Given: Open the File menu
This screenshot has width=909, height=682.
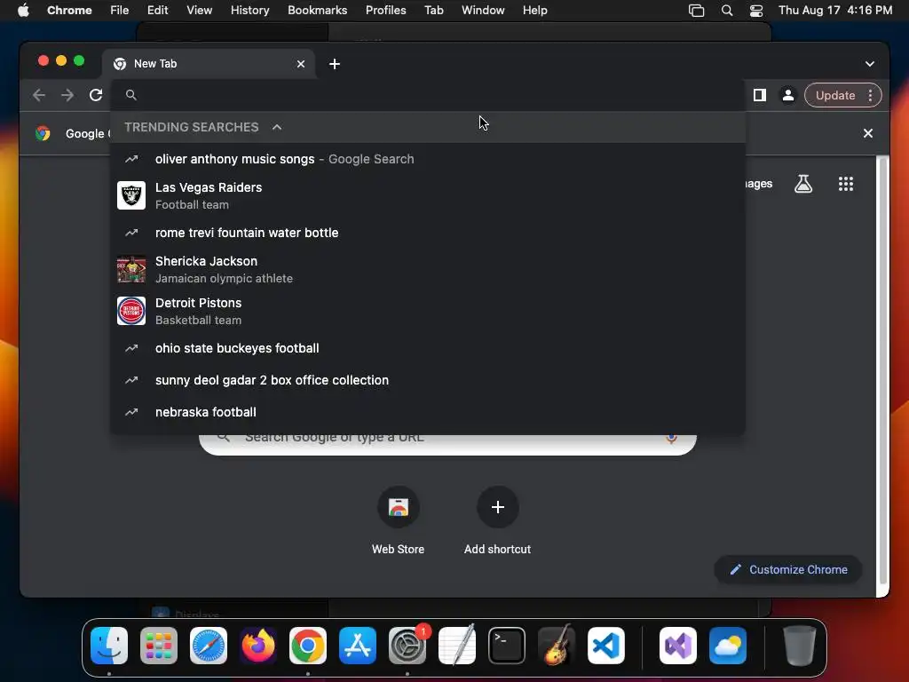Looking at the screenshot, I should coord(120,11).
